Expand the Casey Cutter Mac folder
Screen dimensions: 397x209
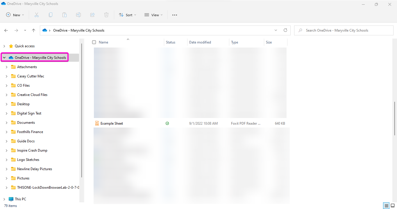point(6,76)
